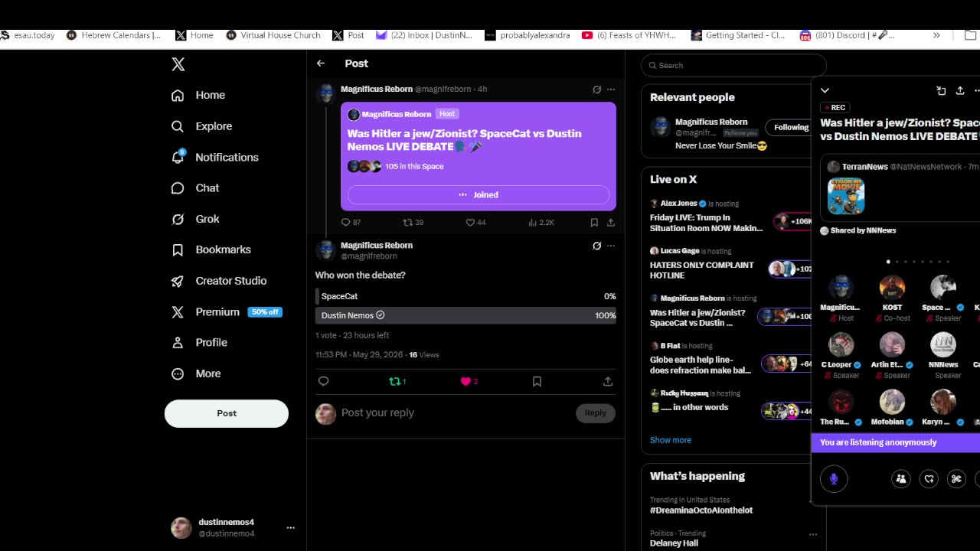Screen dimensions: 980x551
Task: Select Dustin Nemos poll option
Action: tap(465, 315)
